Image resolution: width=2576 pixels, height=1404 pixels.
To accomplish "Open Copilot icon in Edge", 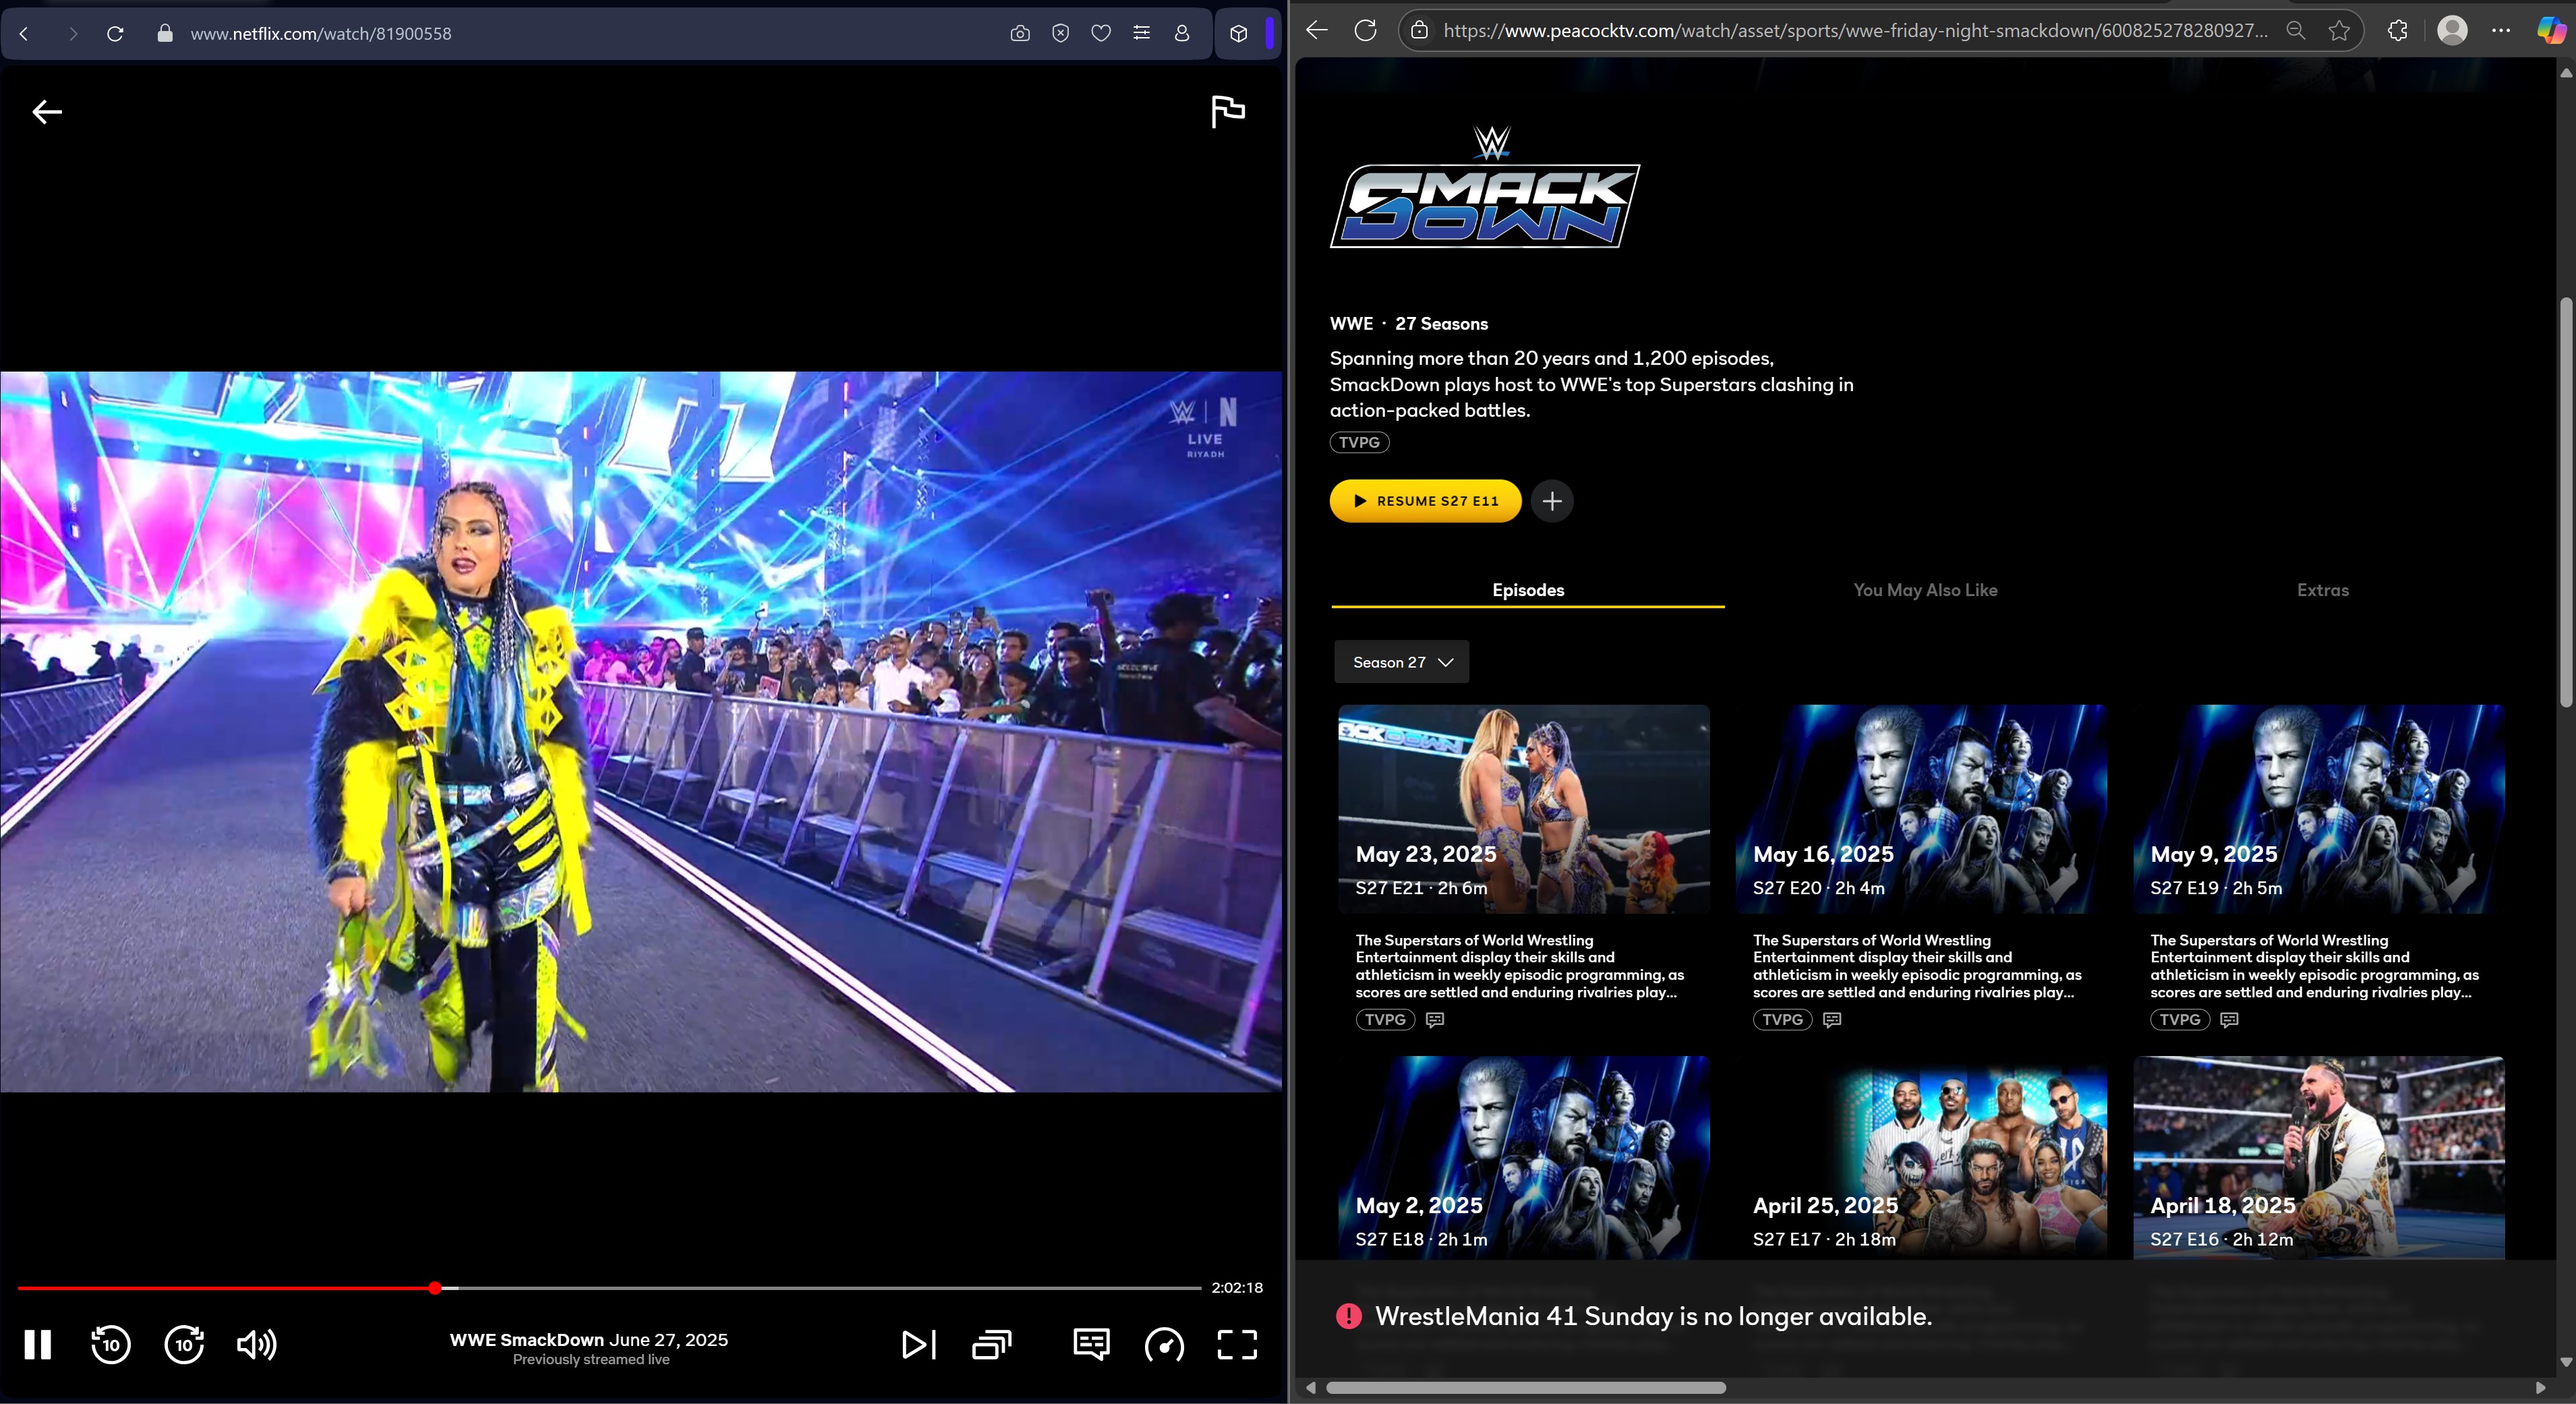I will [x=2551, y=30].
